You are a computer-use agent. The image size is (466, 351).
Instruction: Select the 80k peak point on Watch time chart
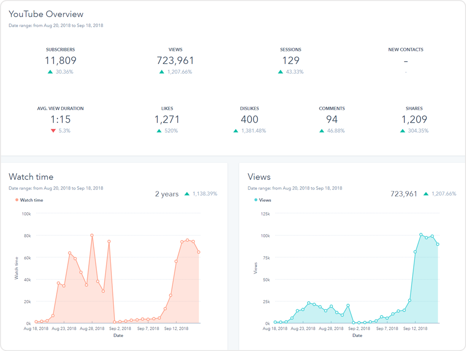pos(92,235)
